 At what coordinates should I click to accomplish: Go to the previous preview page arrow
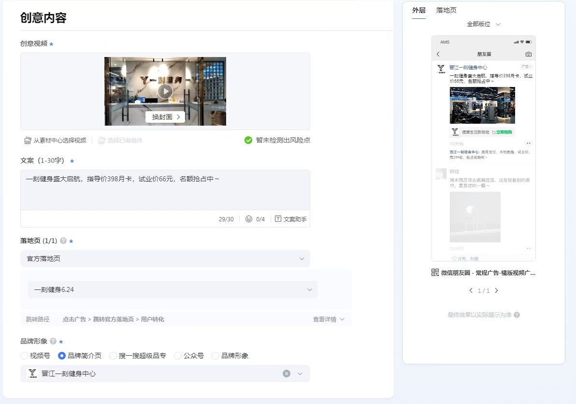471,290
